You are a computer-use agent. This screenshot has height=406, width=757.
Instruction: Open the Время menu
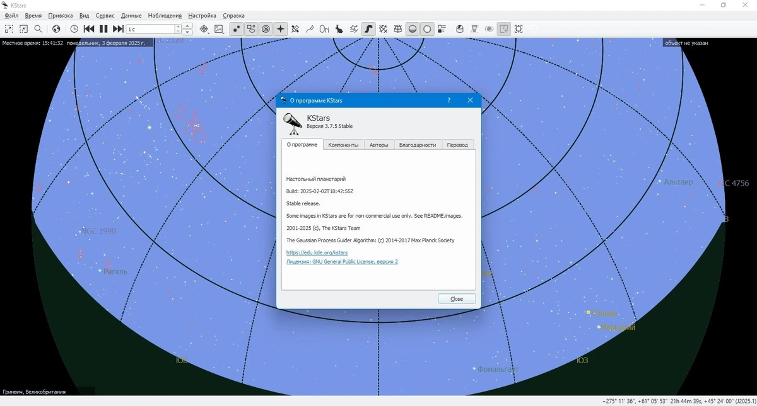(33, 15)
